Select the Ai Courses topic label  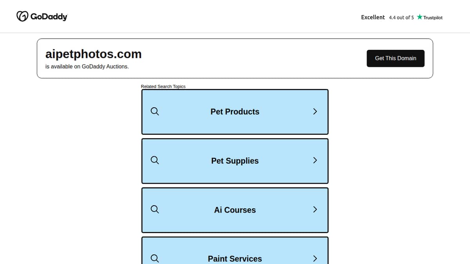pos(235,210)
